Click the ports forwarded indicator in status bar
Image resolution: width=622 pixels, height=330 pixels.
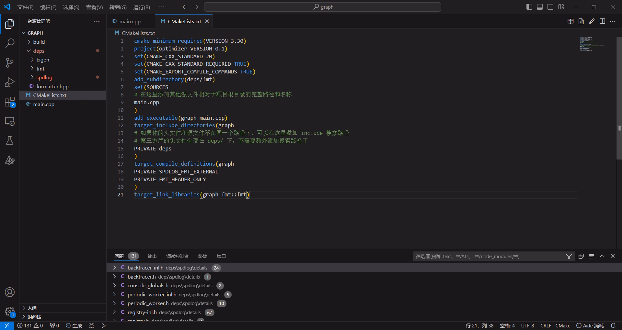pos(54,325)
